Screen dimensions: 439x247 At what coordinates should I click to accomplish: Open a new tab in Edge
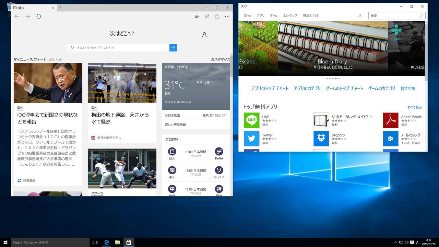[61, 8]
